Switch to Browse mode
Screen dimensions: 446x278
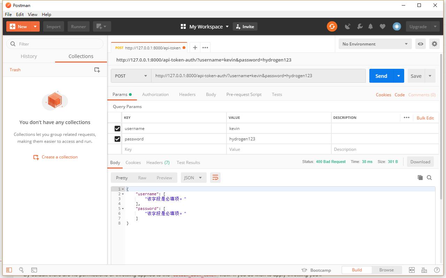click(386, 270)
